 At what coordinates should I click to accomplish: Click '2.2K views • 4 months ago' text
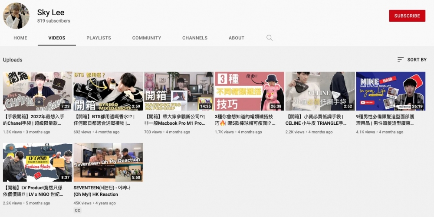(309, 132)
